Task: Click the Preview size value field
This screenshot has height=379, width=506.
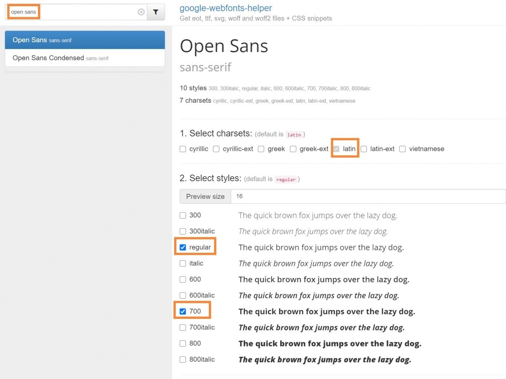Action: pos(368,196)
